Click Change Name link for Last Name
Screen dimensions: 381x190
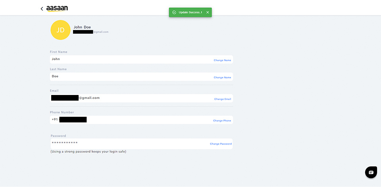[x=222, y=78]
